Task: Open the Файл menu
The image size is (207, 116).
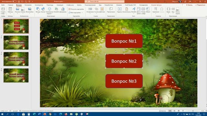Action: (x=3, y=5)
